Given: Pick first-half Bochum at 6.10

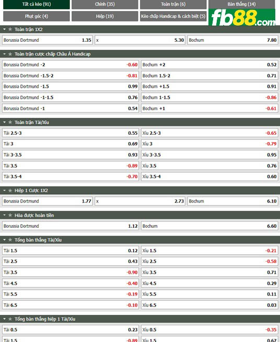Looking at the screenshot, I should pos(232,201).
